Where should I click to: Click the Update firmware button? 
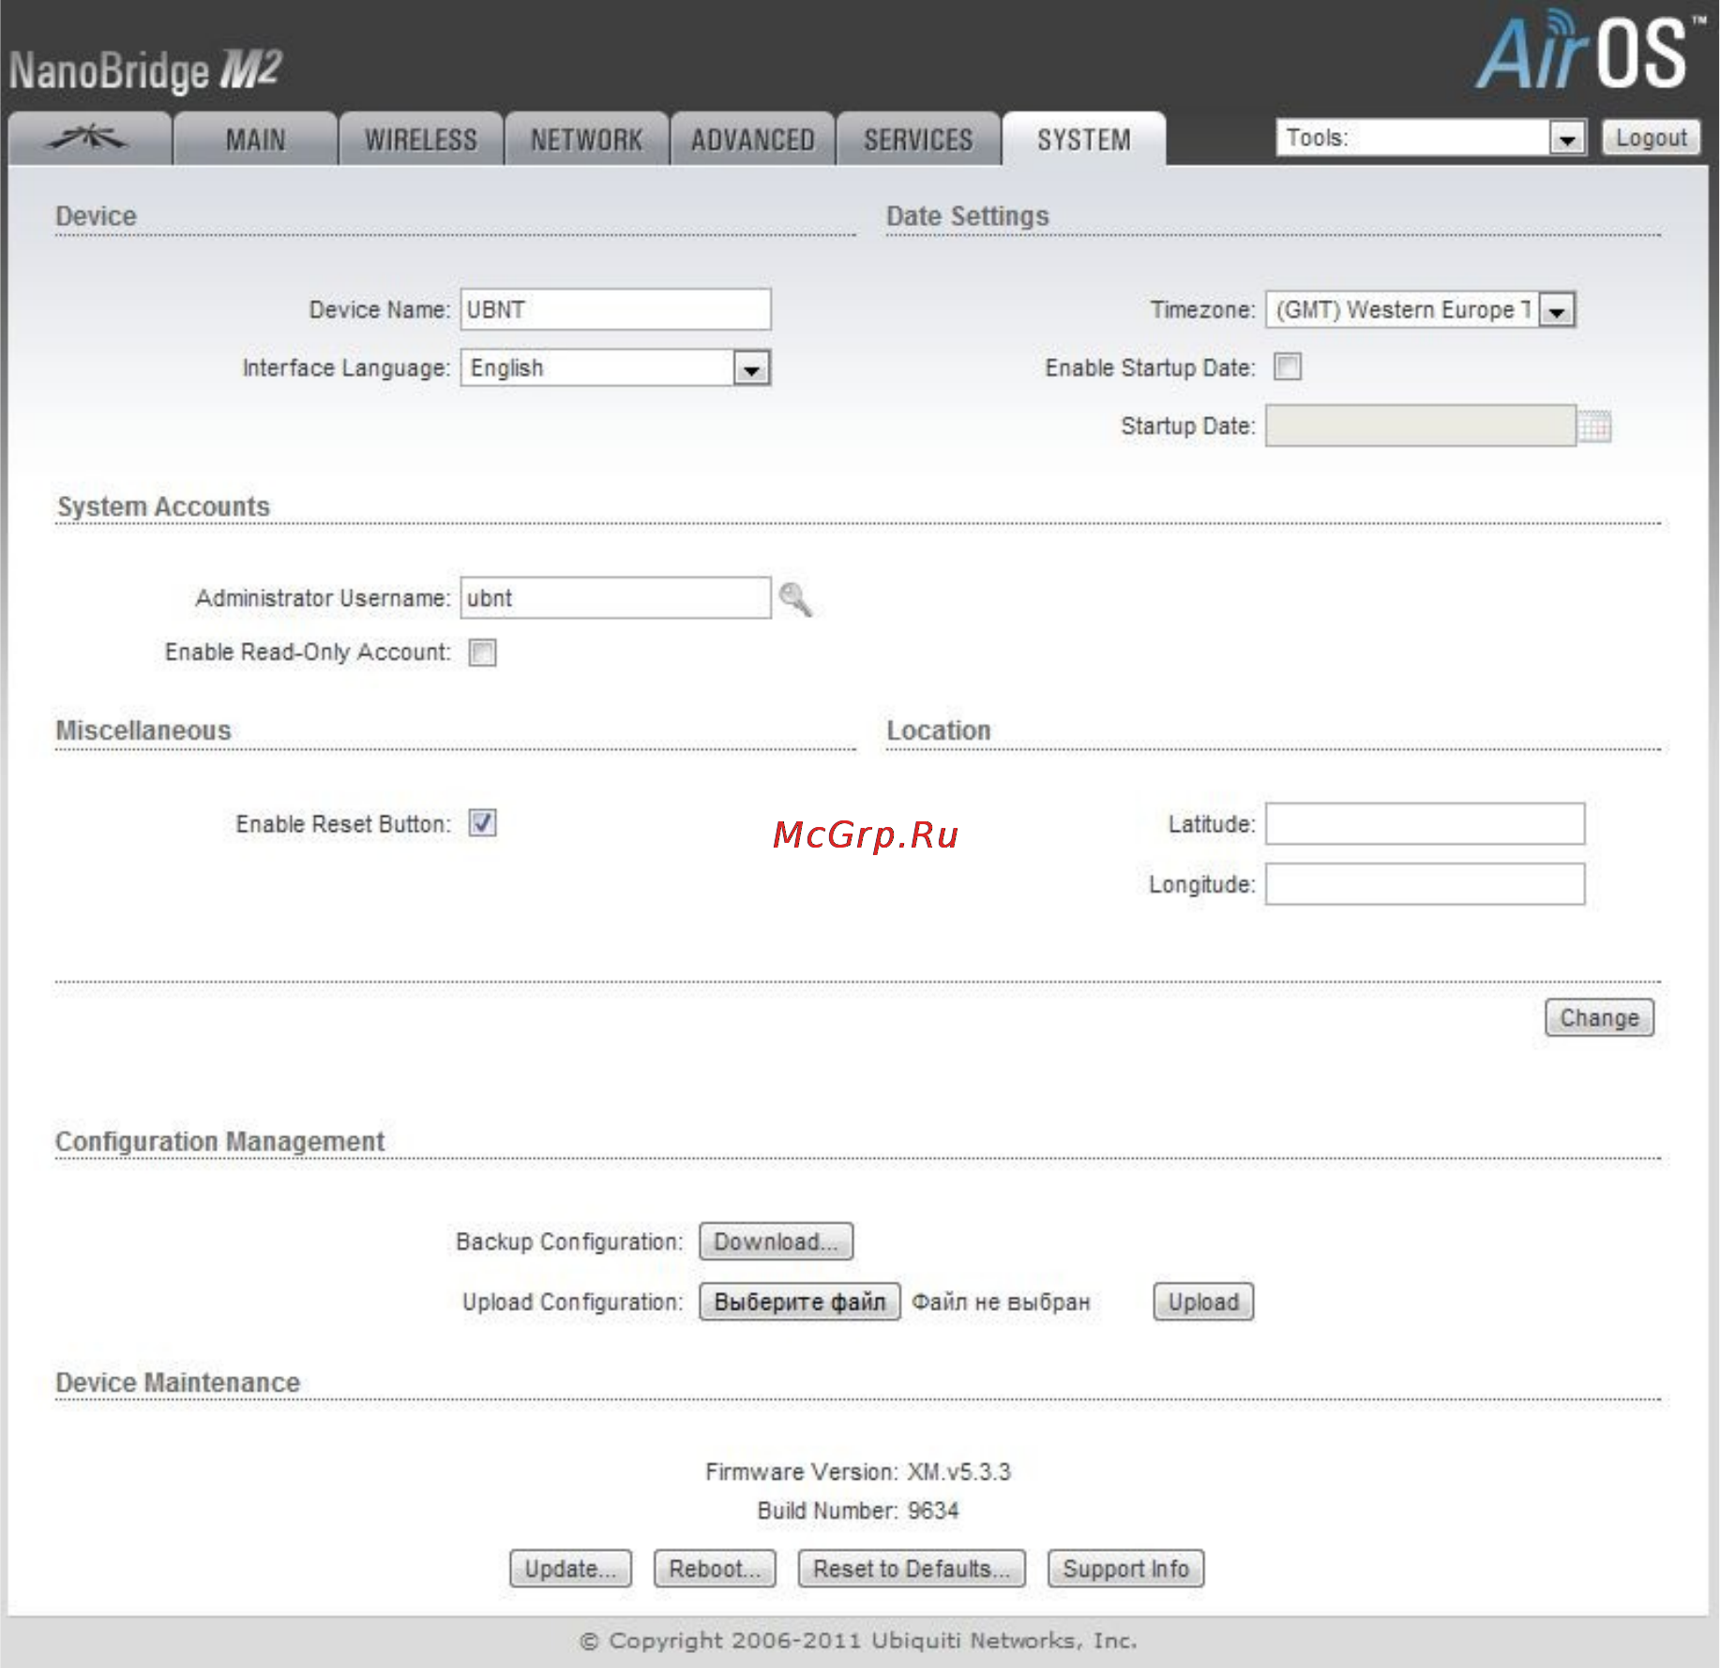[570, 1569]
